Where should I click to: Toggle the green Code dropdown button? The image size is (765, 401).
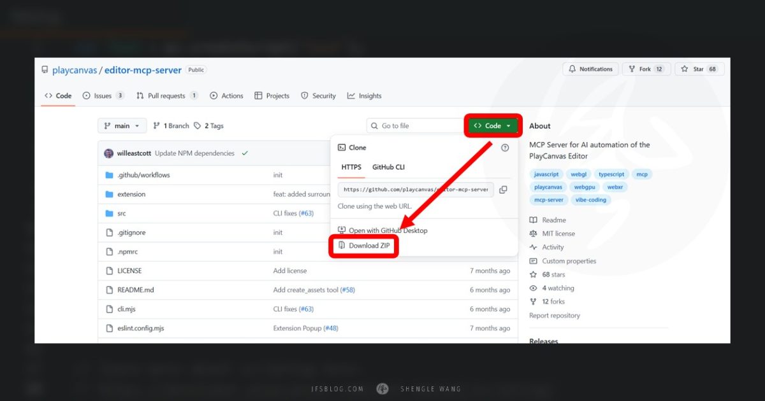(493, 126)
